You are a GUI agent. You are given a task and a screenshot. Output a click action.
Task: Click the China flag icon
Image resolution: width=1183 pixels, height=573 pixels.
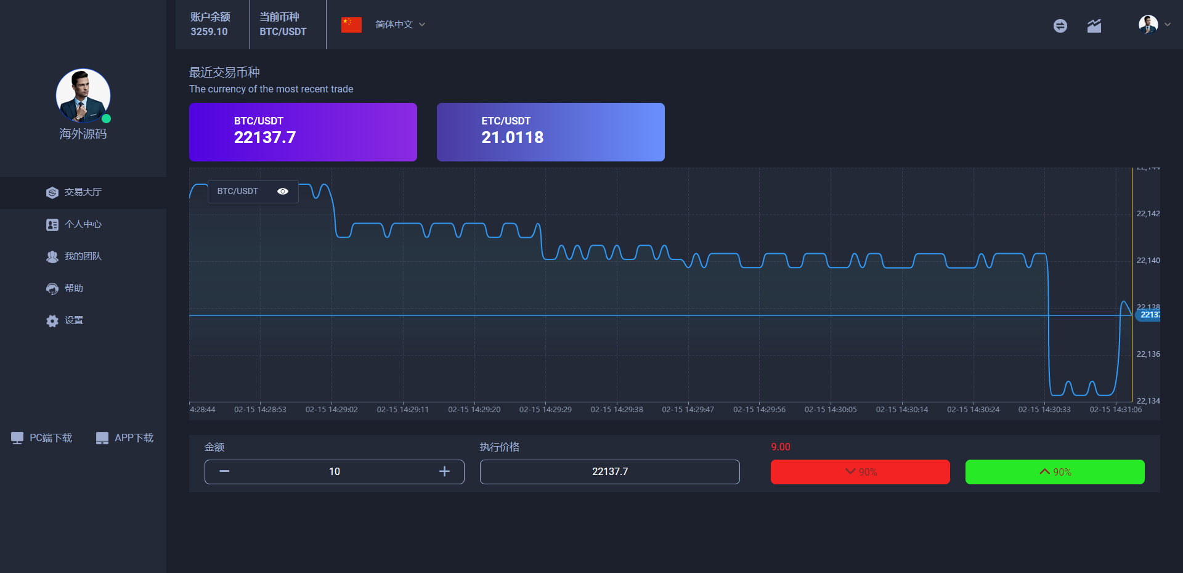point(351,25)
